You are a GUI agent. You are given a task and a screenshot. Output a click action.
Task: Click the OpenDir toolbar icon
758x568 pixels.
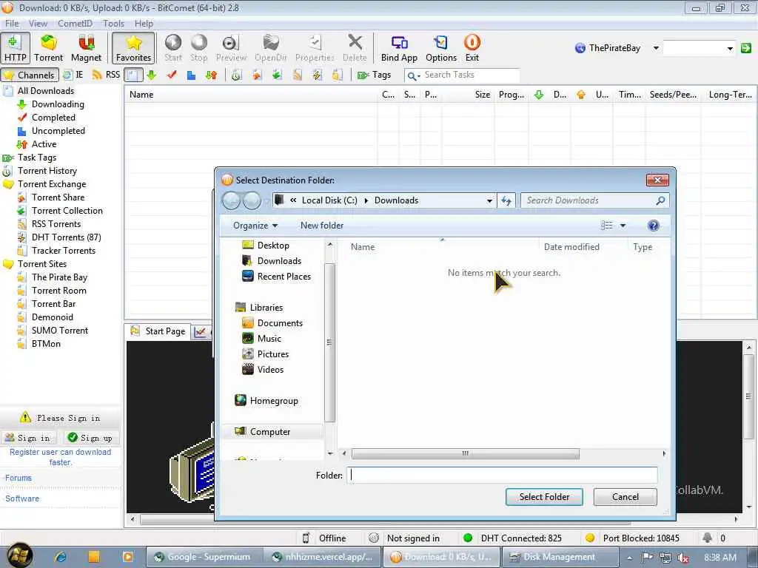271,48
